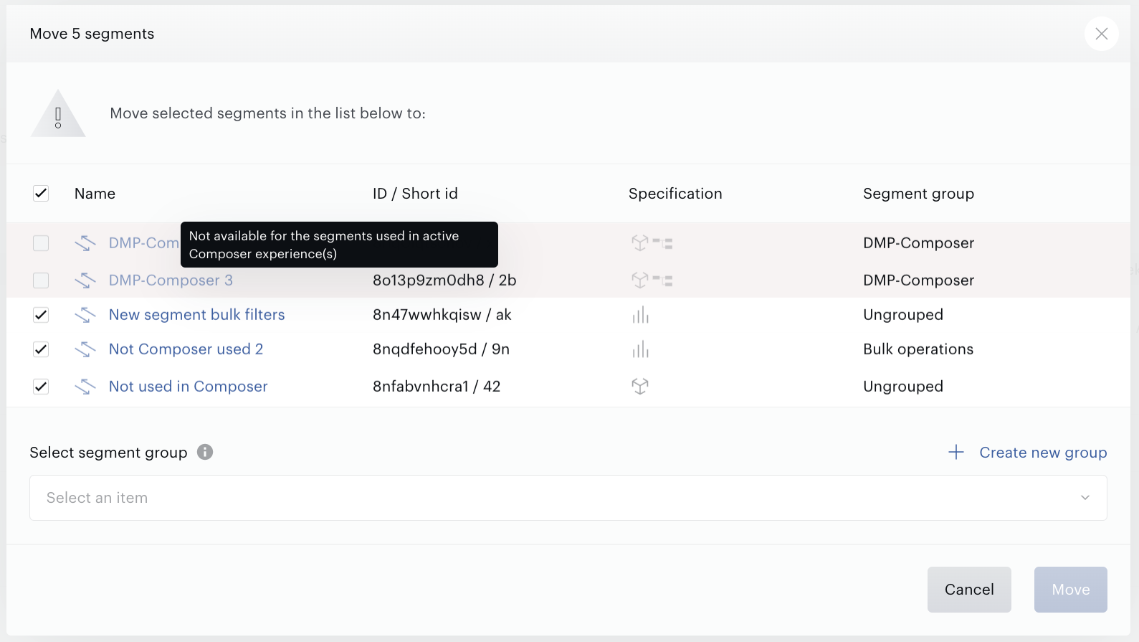Click the warning triangle icon
Image resolution: width=1139 pixels, height=642 pixels.
58,113
